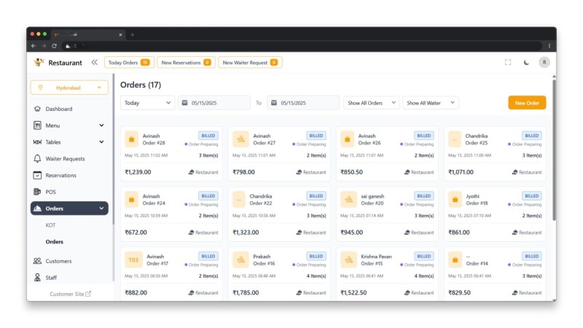Click Order #22 card icon
This screenshot has height=328, width=583.
pyautogui.click(x=239, y=199)
